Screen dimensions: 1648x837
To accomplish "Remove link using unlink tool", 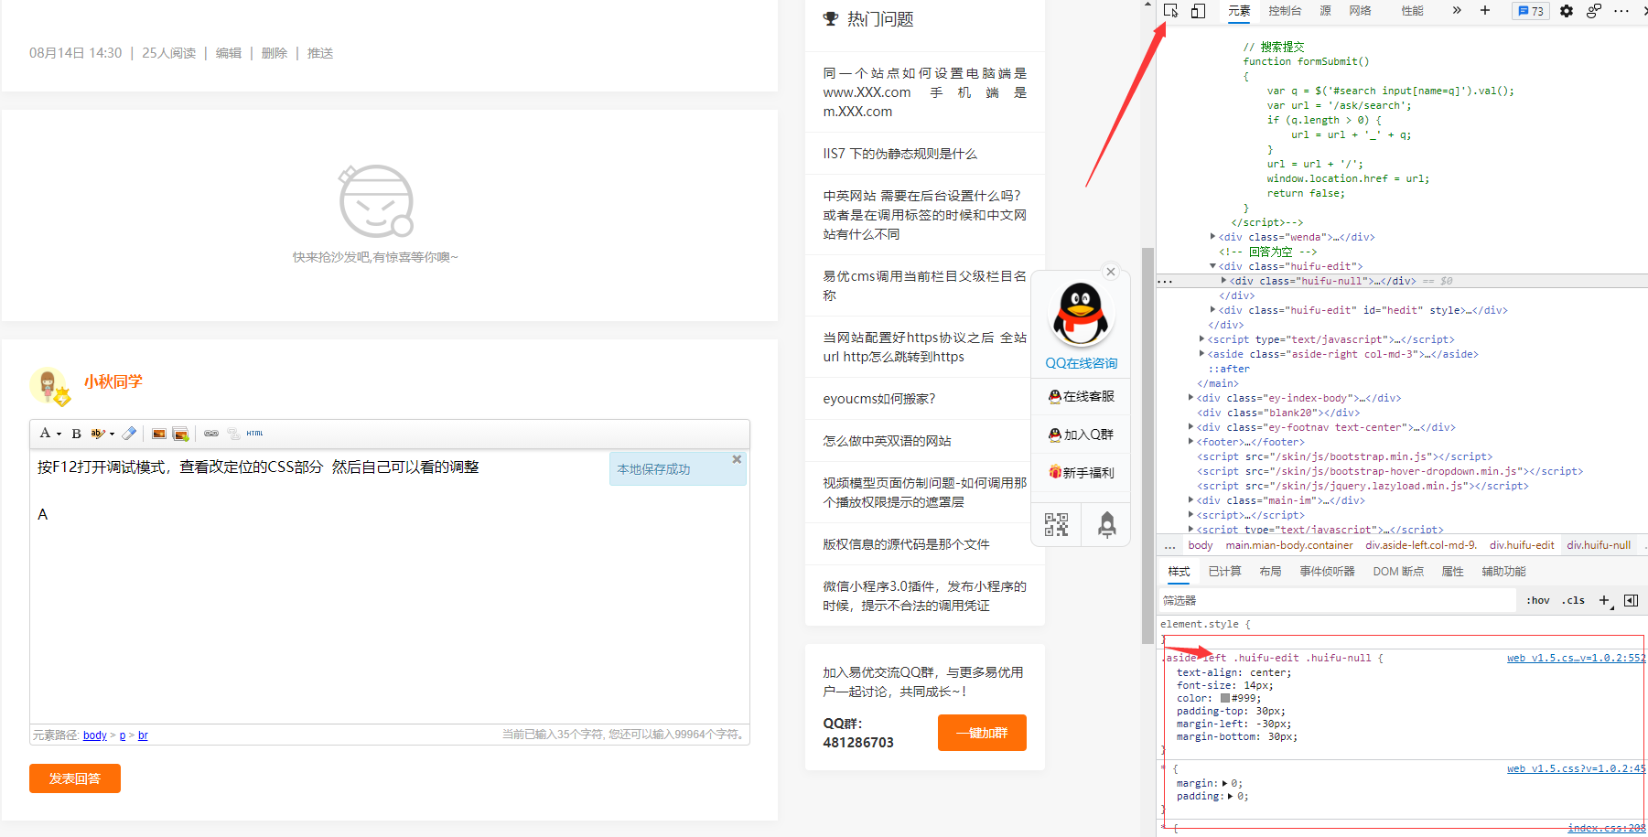I will (x=233, y=434).
